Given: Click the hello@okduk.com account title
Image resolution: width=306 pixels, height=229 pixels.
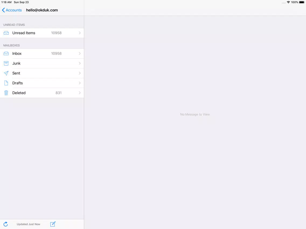Looking at the screenshot, I should point(42,10).
